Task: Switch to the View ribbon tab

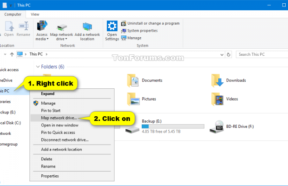Action: [x=35, y=14]
